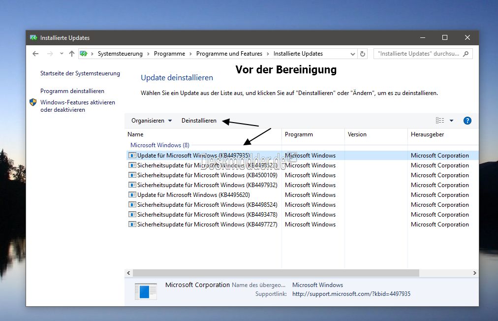The height and width of the screenshot is (321, 498).
Task: Open recent locations dropdown arrow
Action: pyautogui.click(x=62, y=54)
